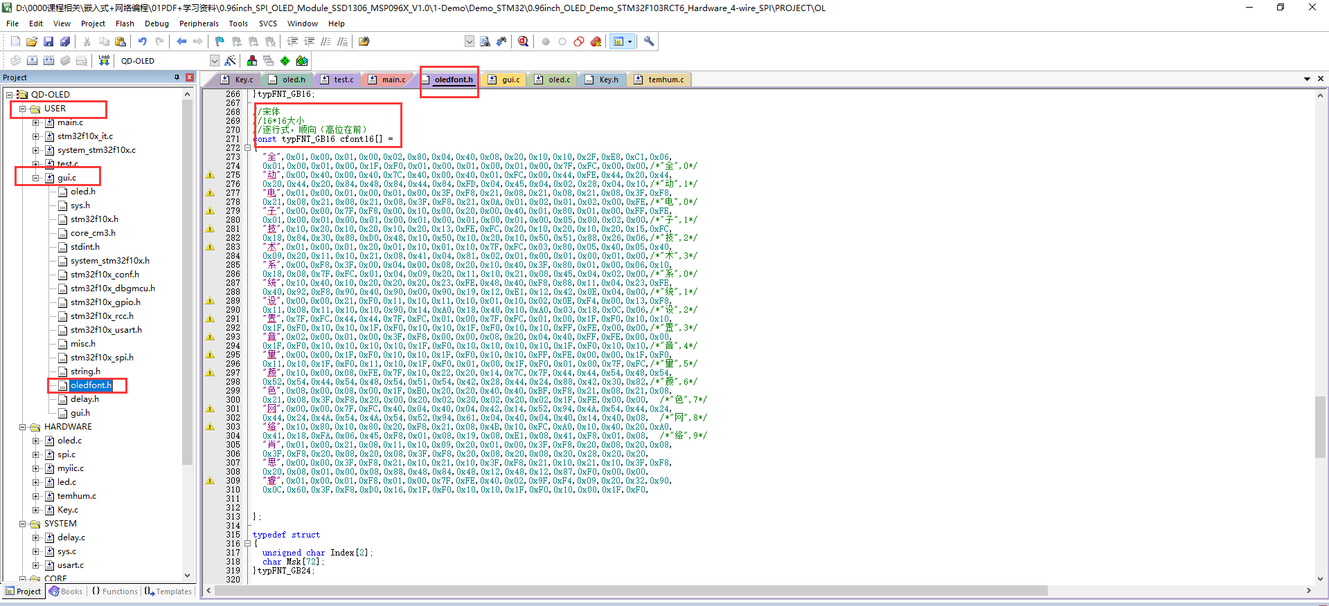Click the editor vertical scrollbar thumb
This screenshot has height=606, width=1329.
(x=1320, y=427)
